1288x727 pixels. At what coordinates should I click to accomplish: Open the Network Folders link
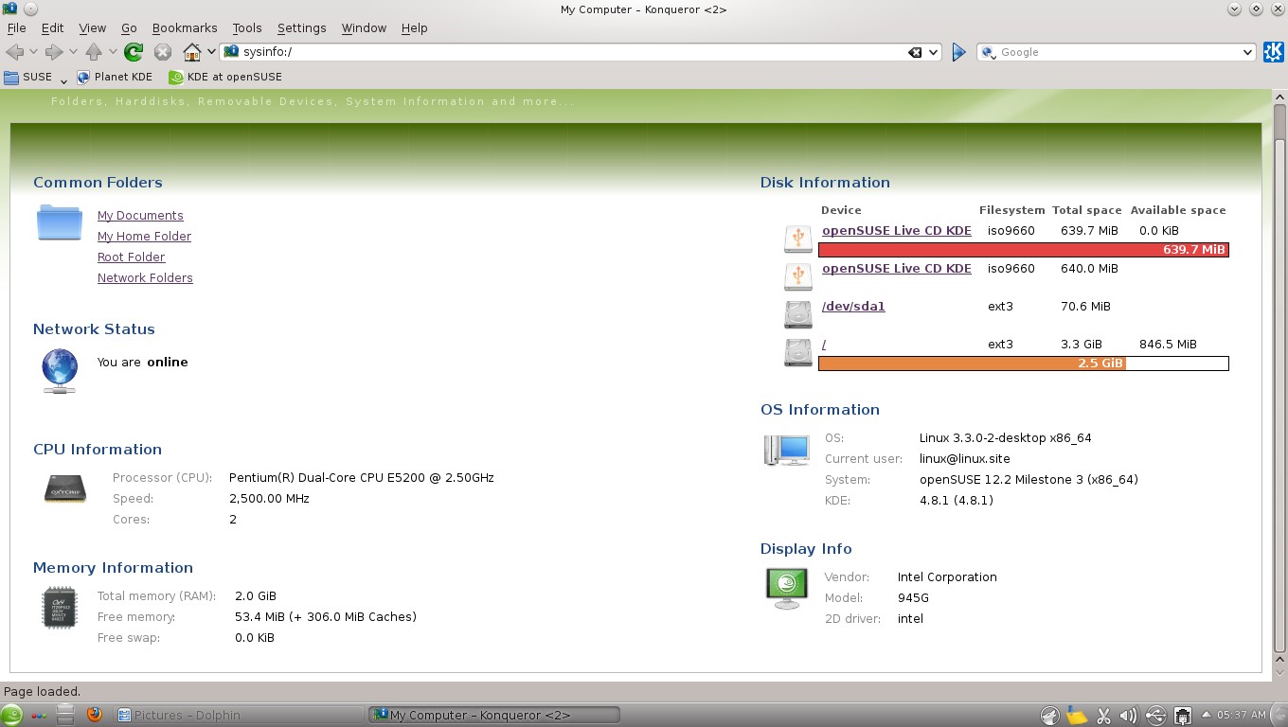tap(145, 278)
